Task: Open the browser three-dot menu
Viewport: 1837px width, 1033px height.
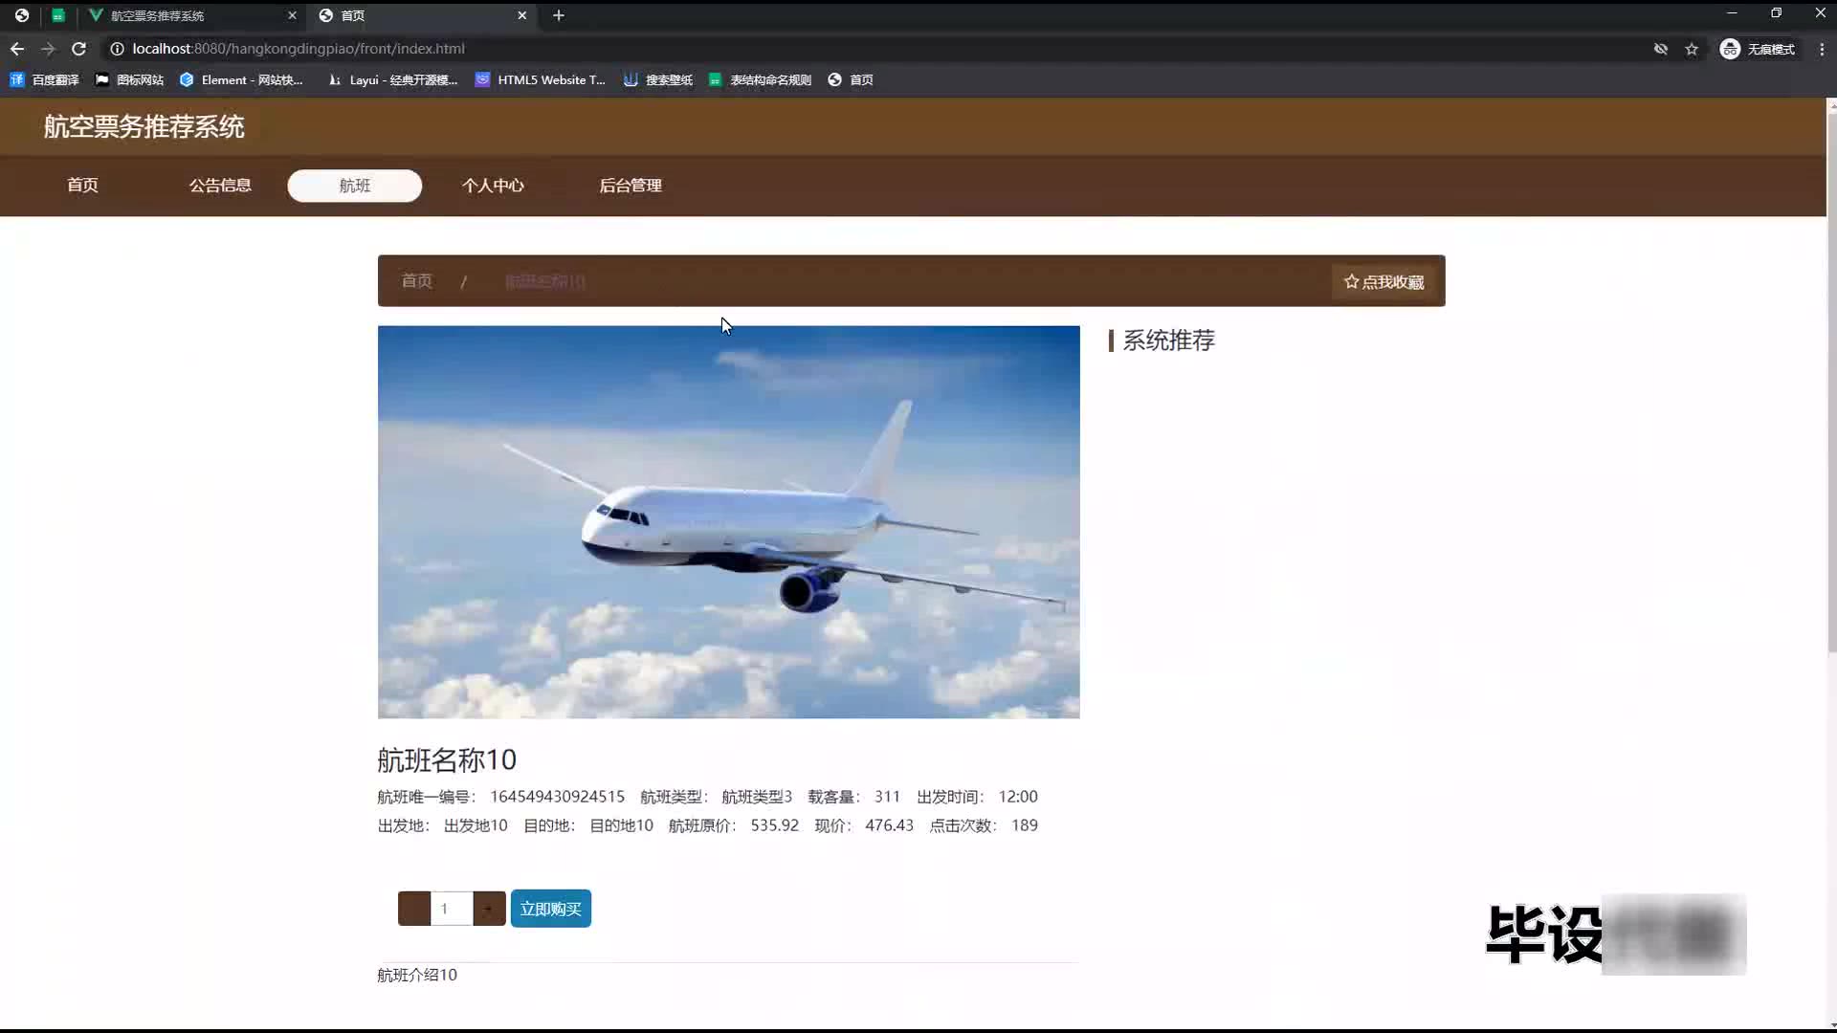Action: tap(1822, 49)
